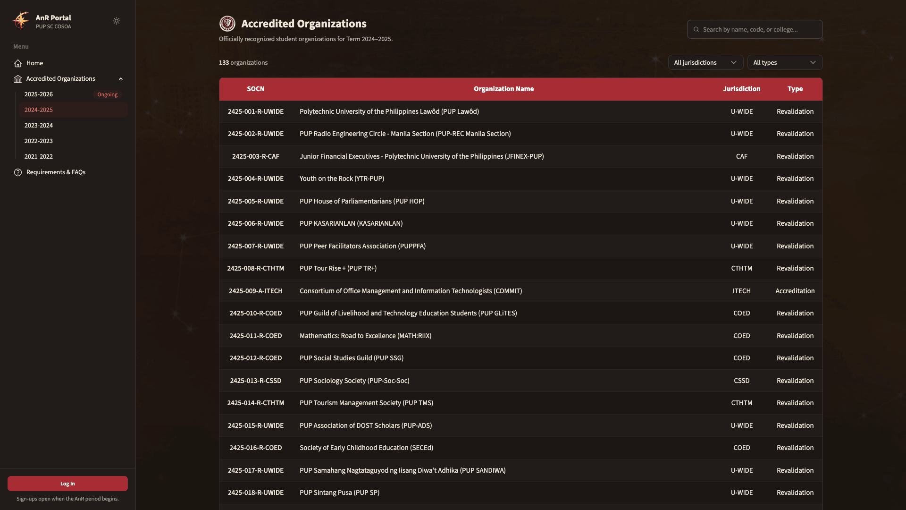
Task: Click the magnifier icon in search box
Action: click(696, 29)
